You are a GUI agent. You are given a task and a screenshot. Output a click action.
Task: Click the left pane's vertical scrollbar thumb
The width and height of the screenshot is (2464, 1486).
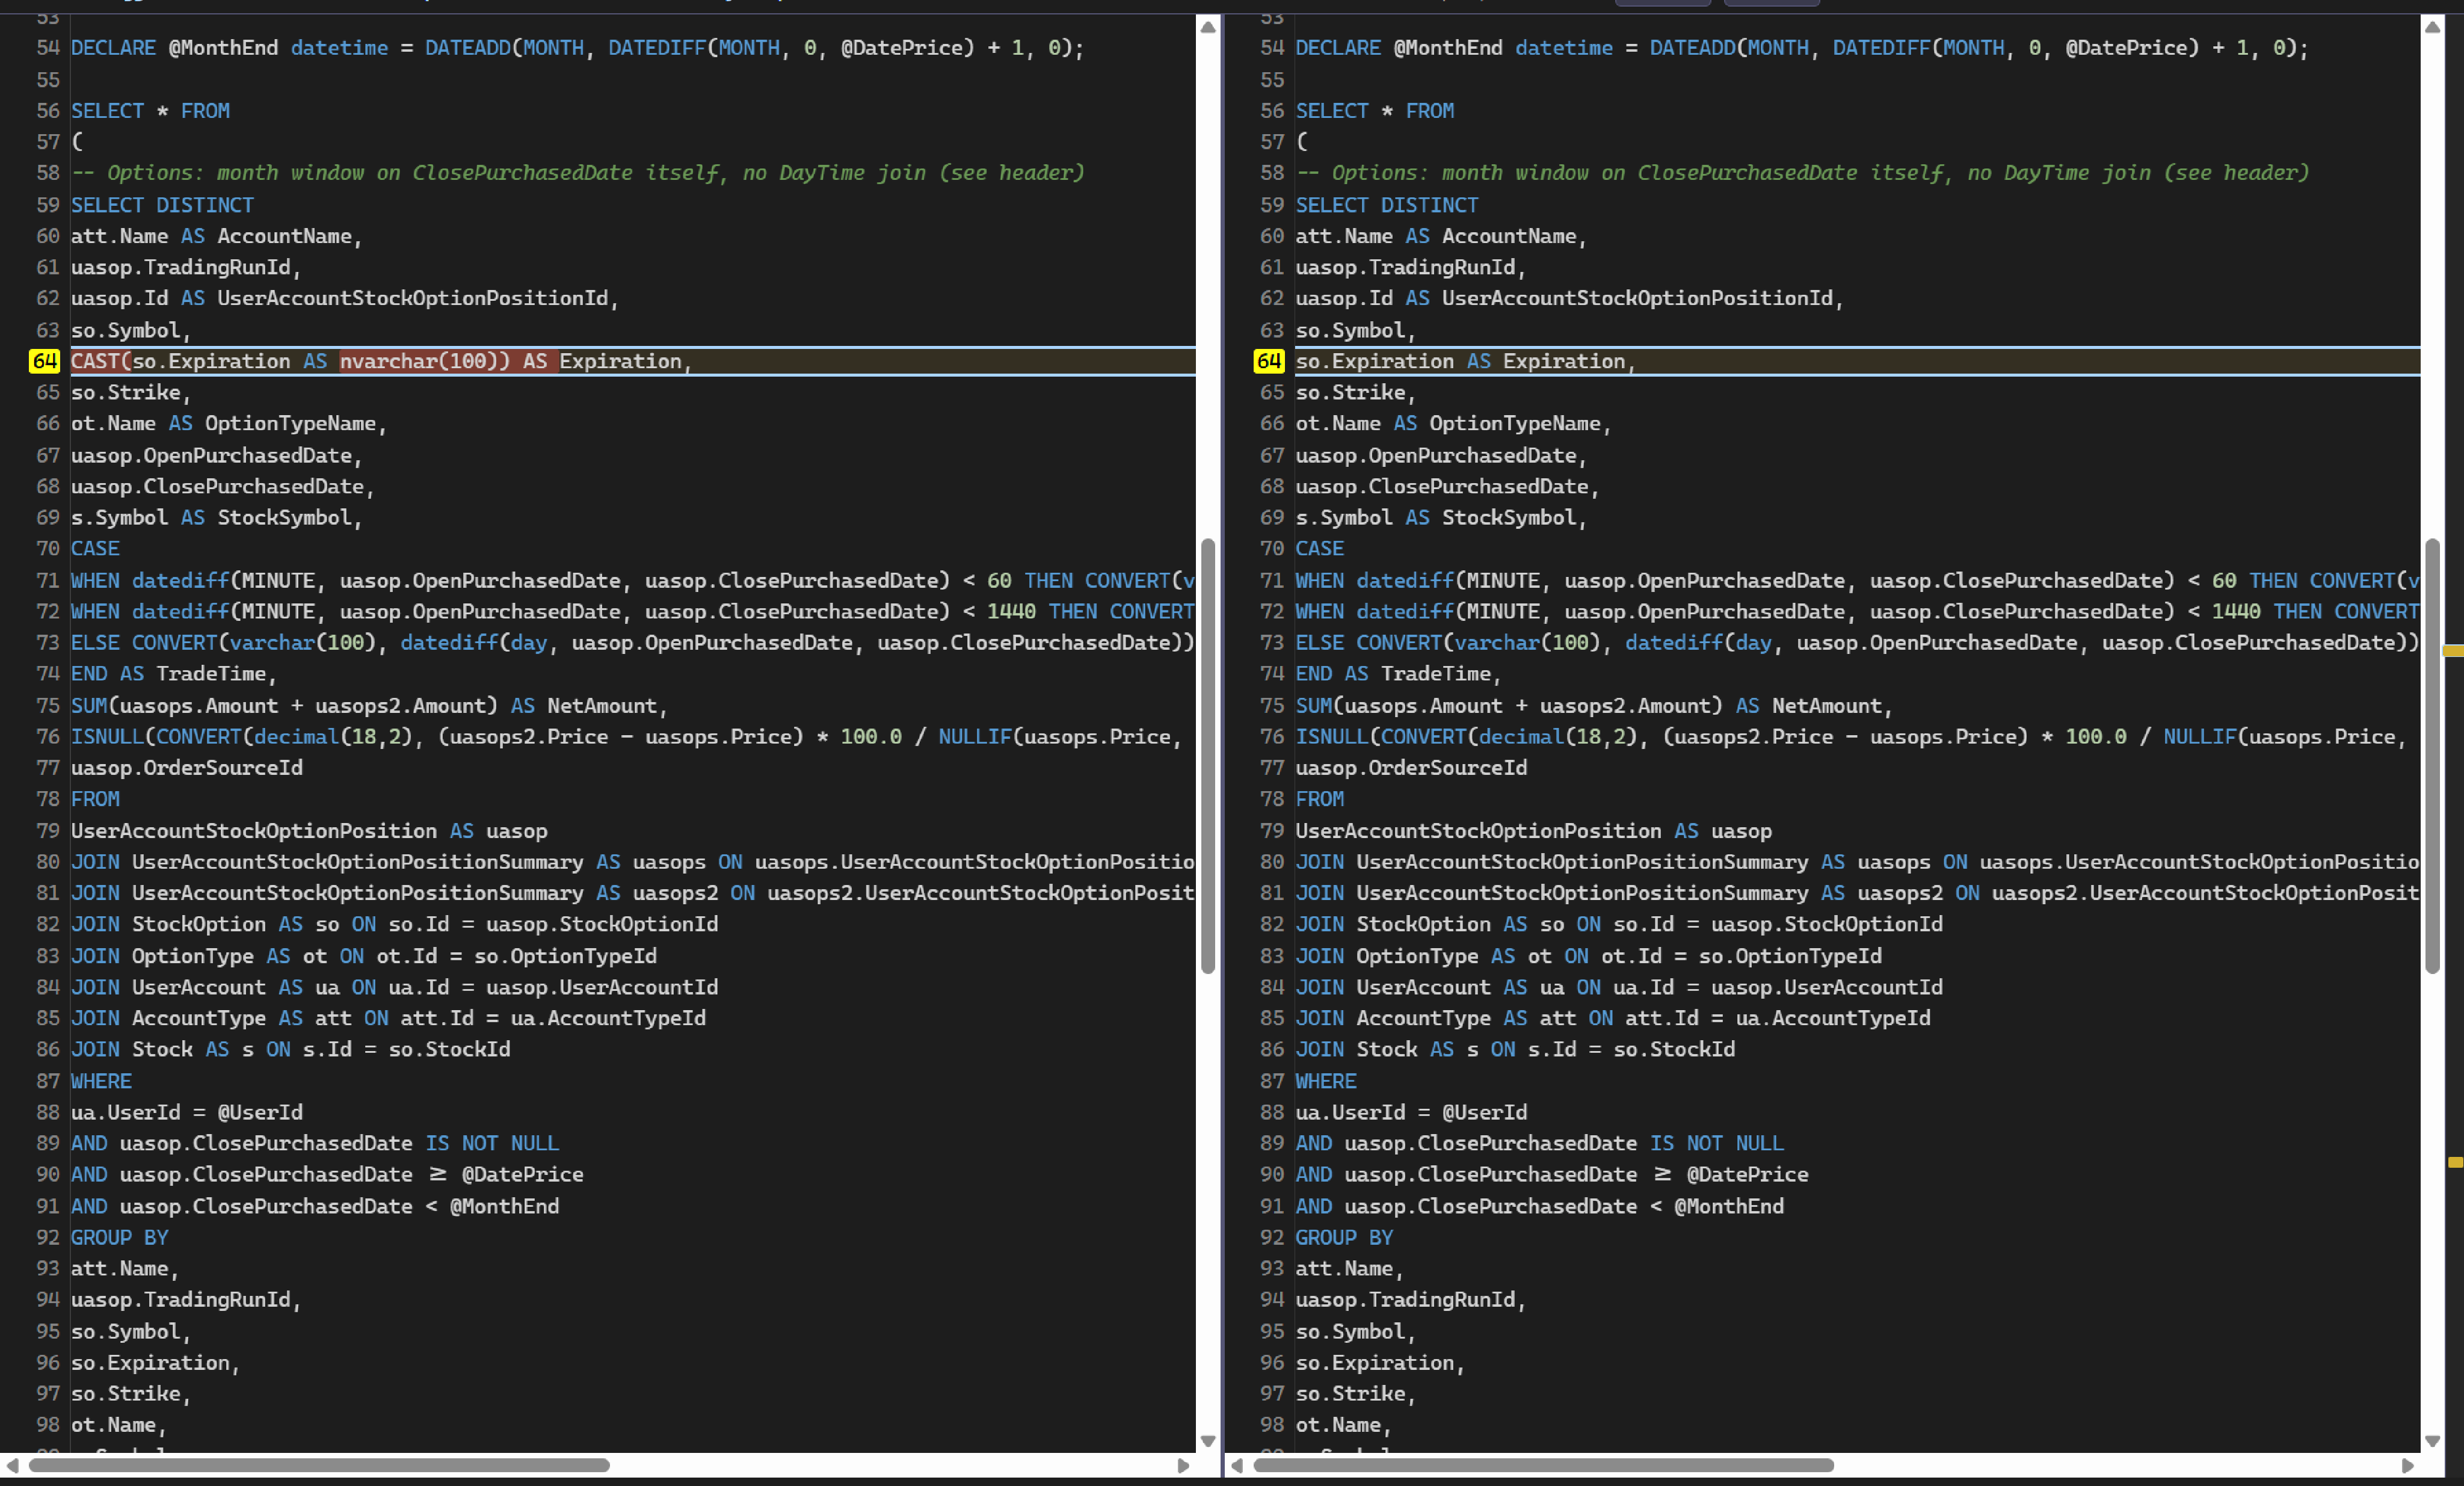click(x=1207, y=756)
